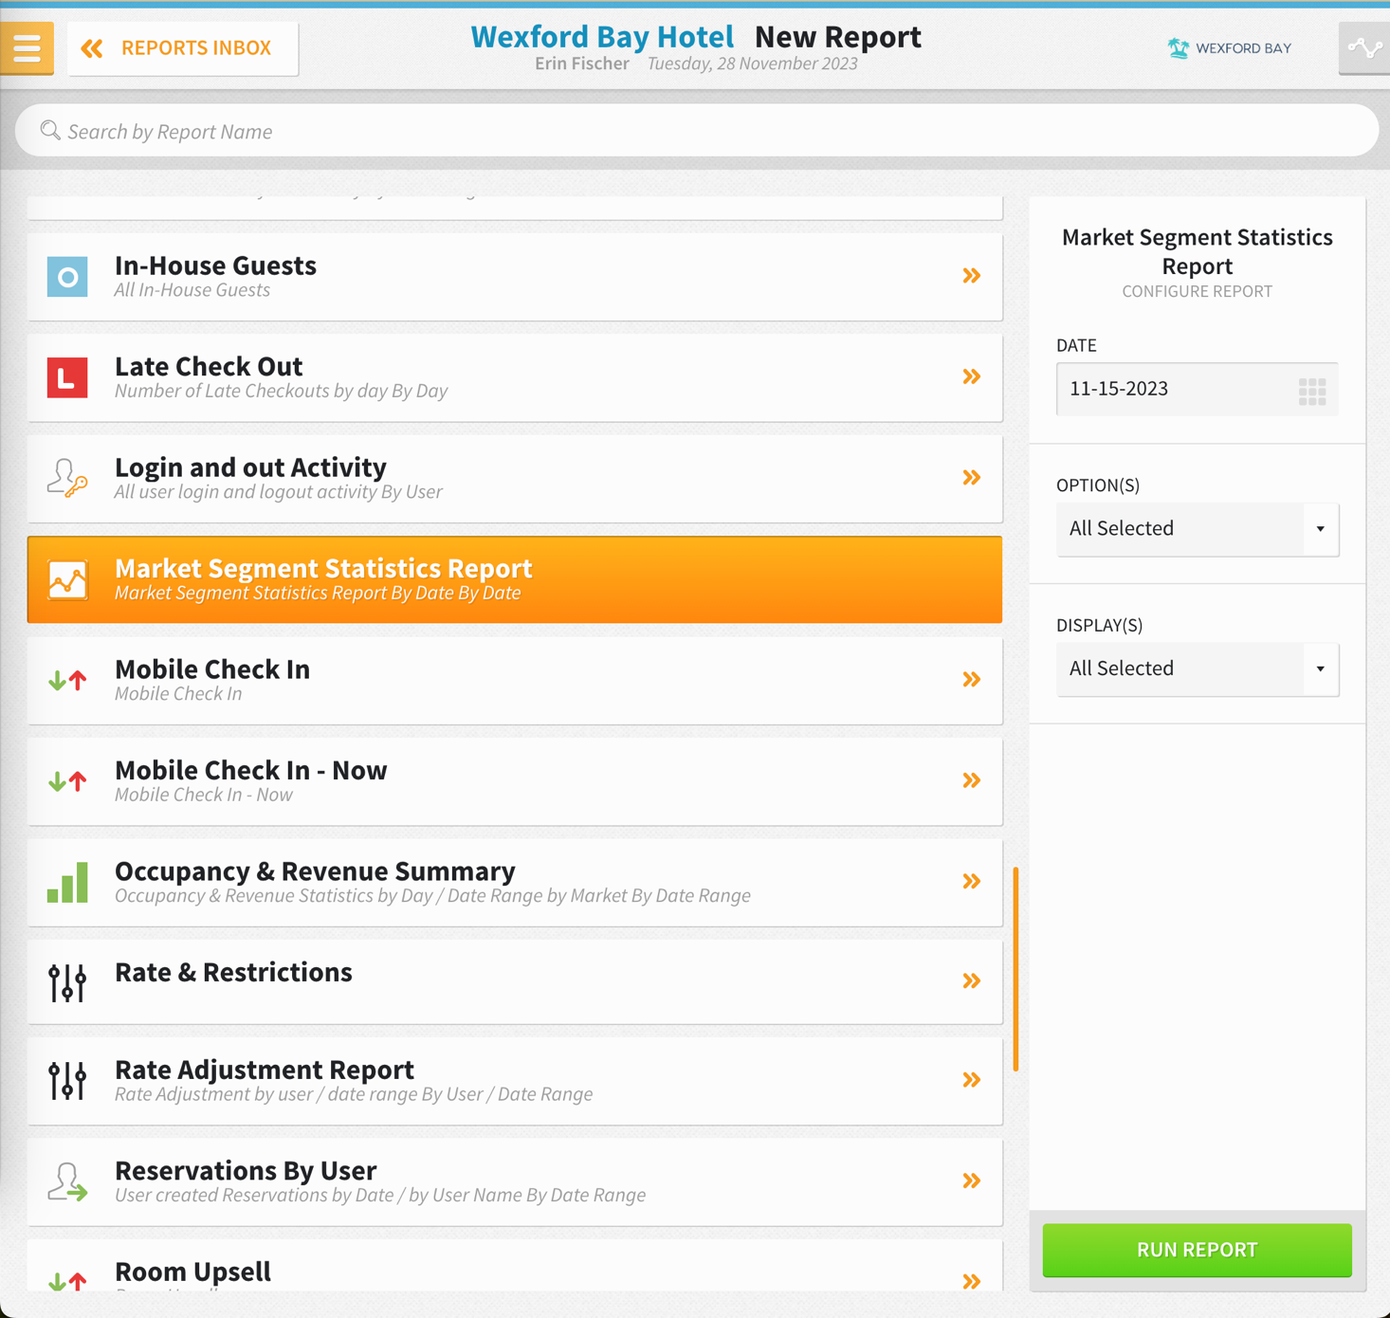
Task: Select In-House Guests report title
Action: pyautogui.click(x=215, y=265)
